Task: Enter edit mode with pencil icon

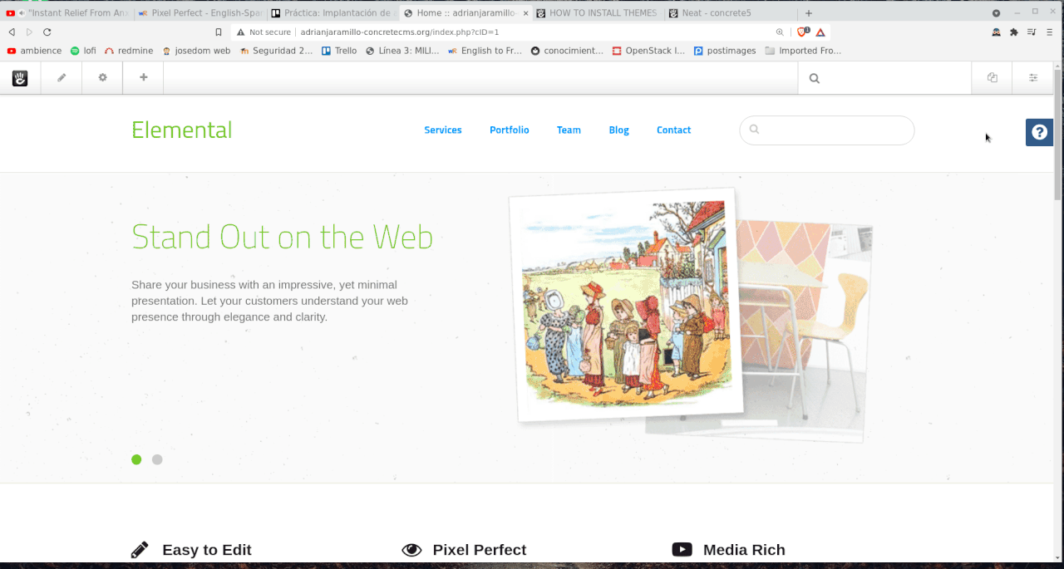Action: [62, 78]
